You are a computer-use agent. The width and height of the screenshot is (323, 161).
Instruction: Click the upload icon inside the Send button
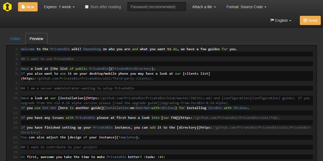(x=305, y=20)
